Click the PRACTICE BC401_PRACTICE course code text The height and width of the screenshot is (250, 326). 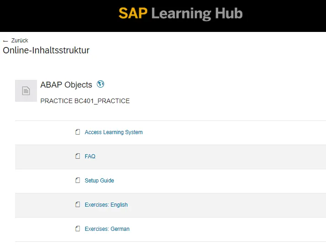click(x=85, y=101)
